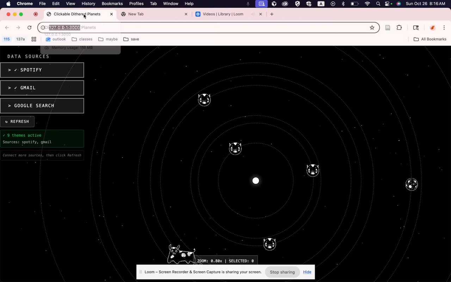Open the File menu
The height and width of the screenshot is (282, 451).
tap(42, 4)
